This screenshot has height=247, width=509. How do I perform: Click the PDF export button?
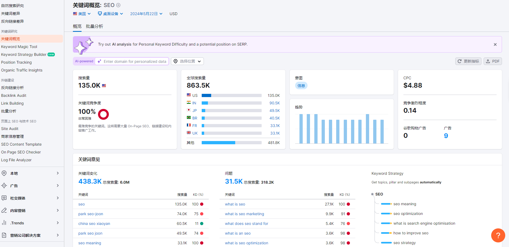(493, 61)
